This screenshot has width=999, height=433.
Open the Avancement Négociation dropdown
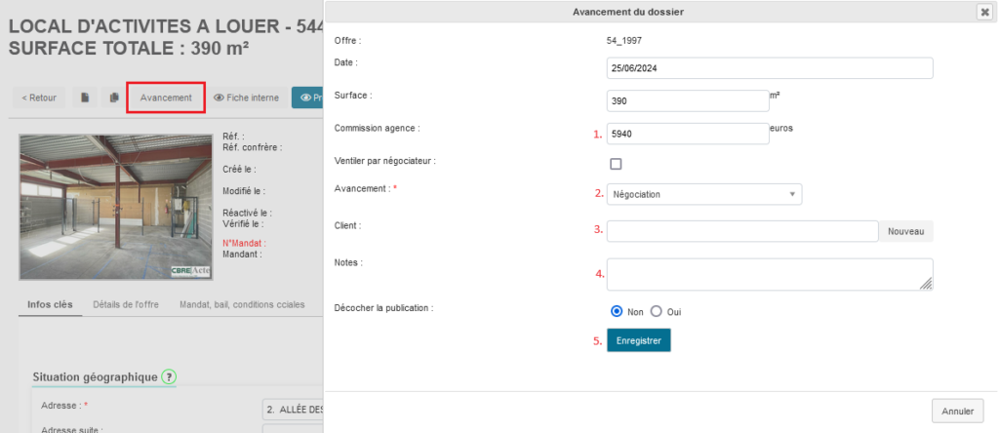click(x=703, y=194)
